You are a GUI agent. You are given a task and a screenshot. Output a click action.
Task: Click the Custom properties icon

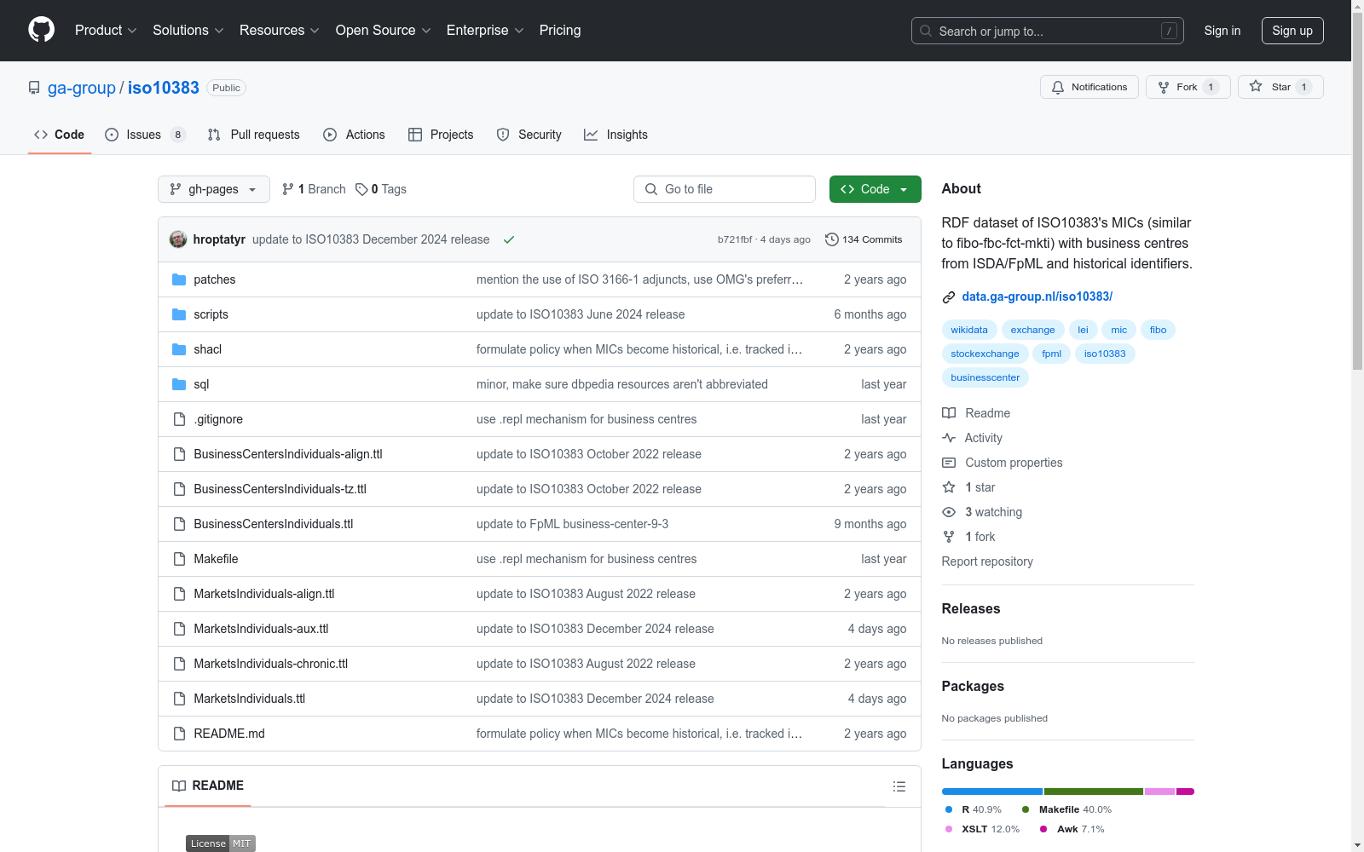click(x=949, y=463)
